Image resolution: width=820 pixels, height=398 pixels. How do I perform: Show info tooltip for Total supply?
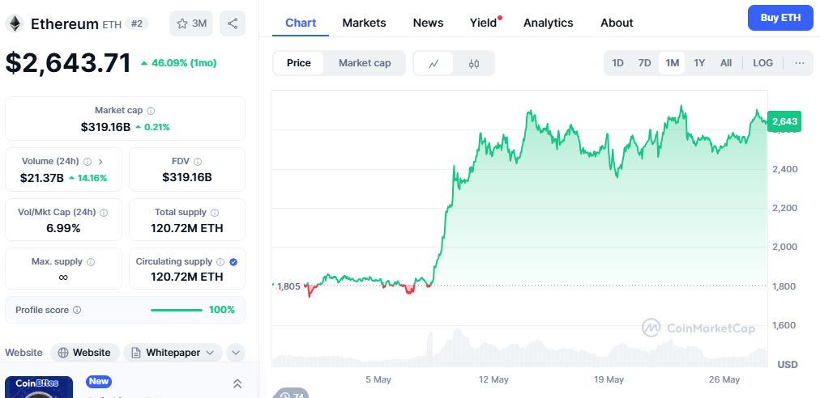[215, 213]
